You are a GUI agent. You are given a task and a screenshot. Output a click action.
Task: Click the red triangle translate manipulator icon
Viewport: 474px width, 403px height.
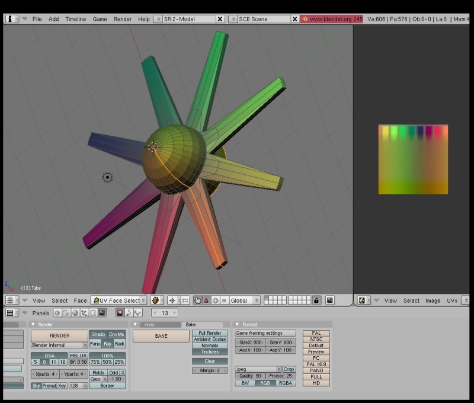coord(206,300)
